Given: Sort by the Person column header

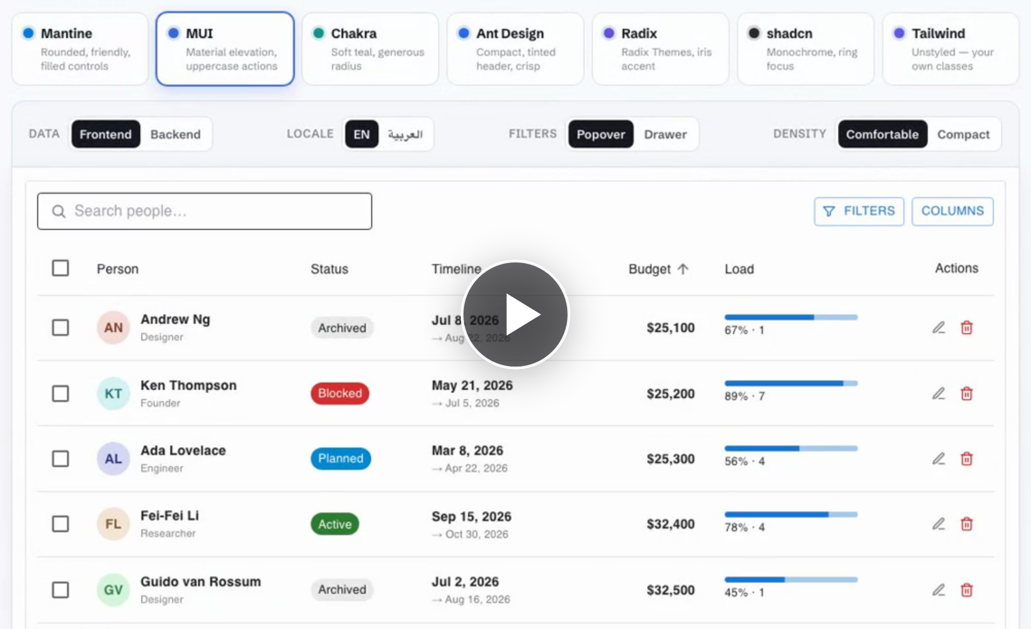Looking at the screenshot, I should coord(118,269).
